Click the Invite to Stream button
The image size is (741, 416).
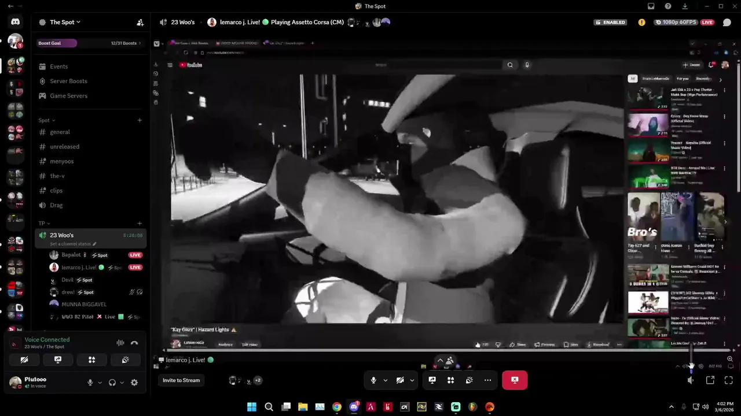coord(181,380)
